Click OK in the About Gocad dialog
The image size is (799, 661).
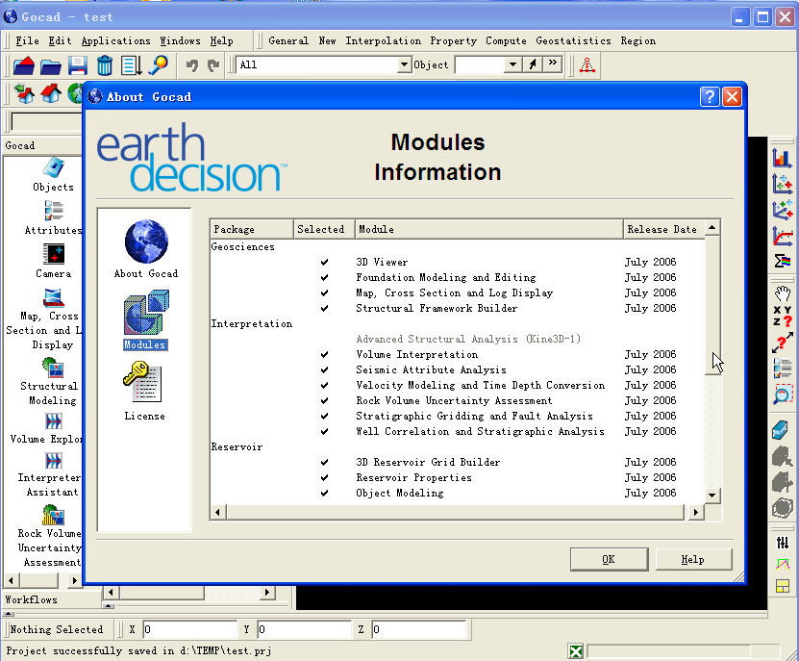pyautogui.click(x=609, y=560)
